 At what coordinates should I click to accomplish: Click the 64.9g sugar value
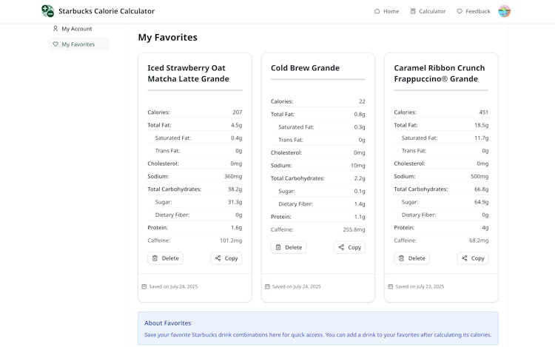click(x=482, y=202)
